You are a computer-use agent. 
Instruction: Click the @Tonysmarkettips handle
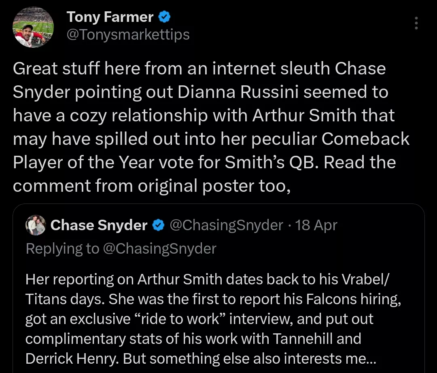tap(128, 35)
